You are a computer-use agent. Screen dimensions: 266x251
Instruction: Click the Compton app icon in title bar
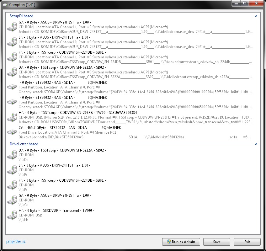(5, 5)
